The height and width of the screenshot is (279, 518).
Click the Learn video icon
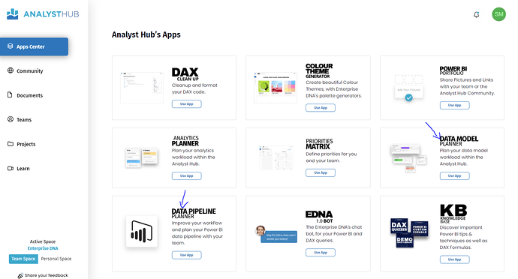[x=11, y=168]
